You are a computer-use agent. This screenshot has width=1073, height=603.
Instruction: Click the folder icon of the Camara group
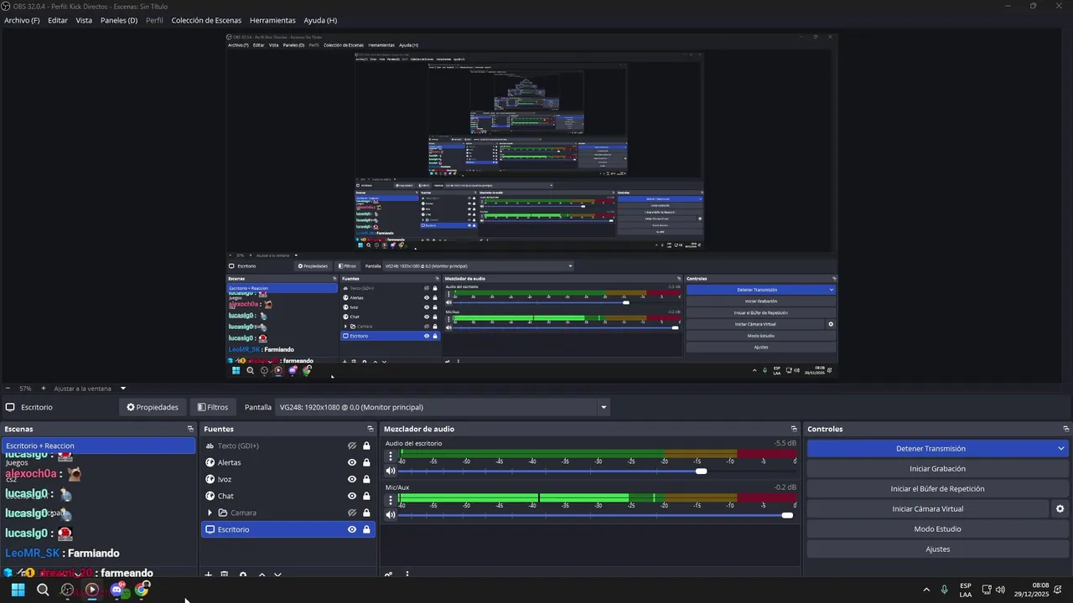223,513
